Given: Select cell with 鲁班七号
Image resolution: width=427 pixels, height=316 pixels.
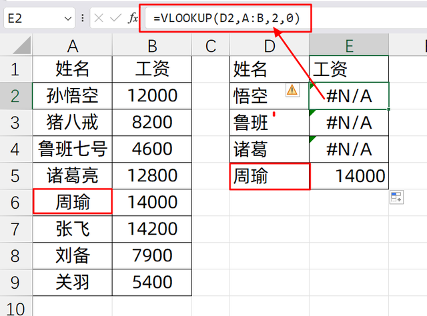Looking at the screenshot, I should click(73, 149).
